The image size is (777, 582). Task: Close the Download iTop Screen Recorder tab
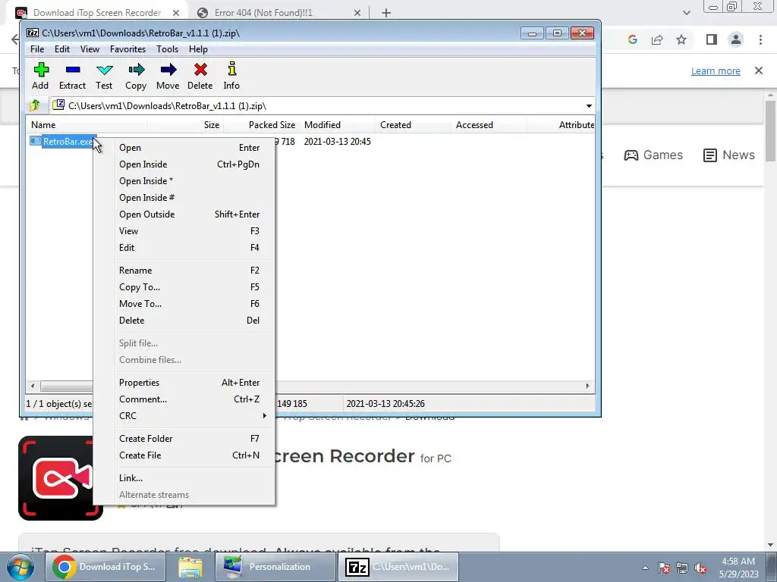click(x=175, y=13)
